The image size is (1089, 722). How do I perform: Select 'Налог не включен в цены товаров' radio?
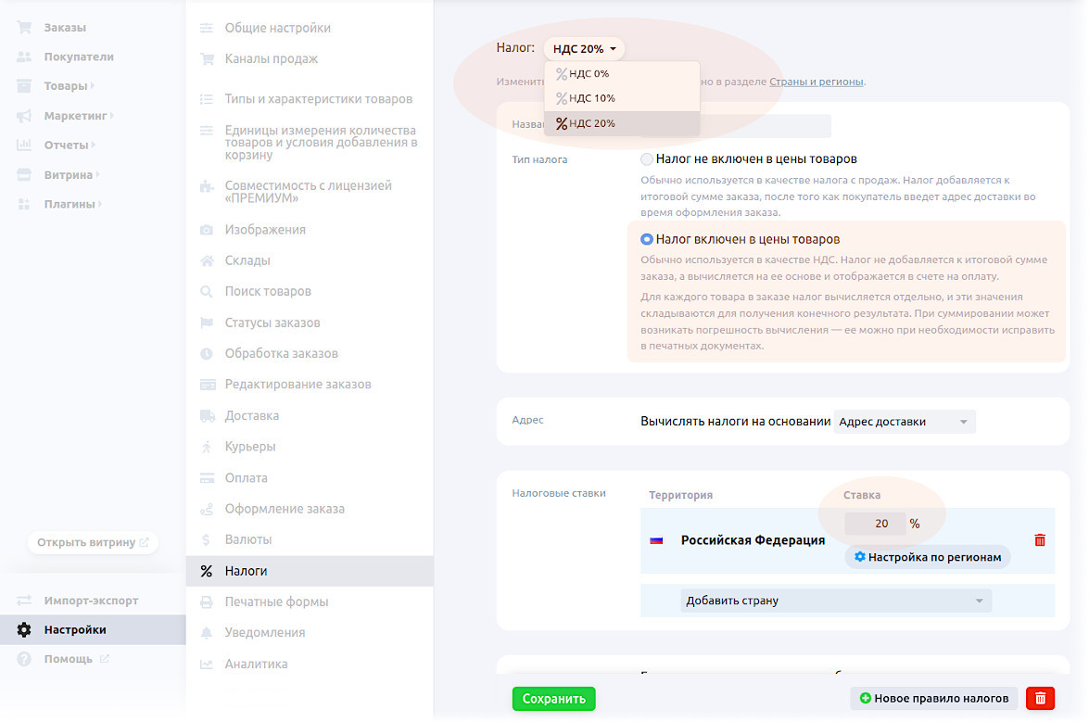pyautogui.click(x=647, y=159)
